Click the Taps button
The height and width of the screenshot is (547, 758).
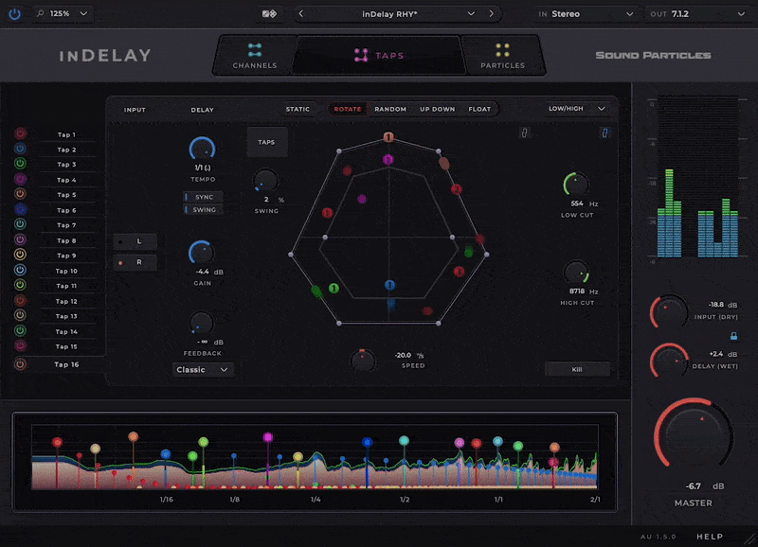(x=267, y=142)
